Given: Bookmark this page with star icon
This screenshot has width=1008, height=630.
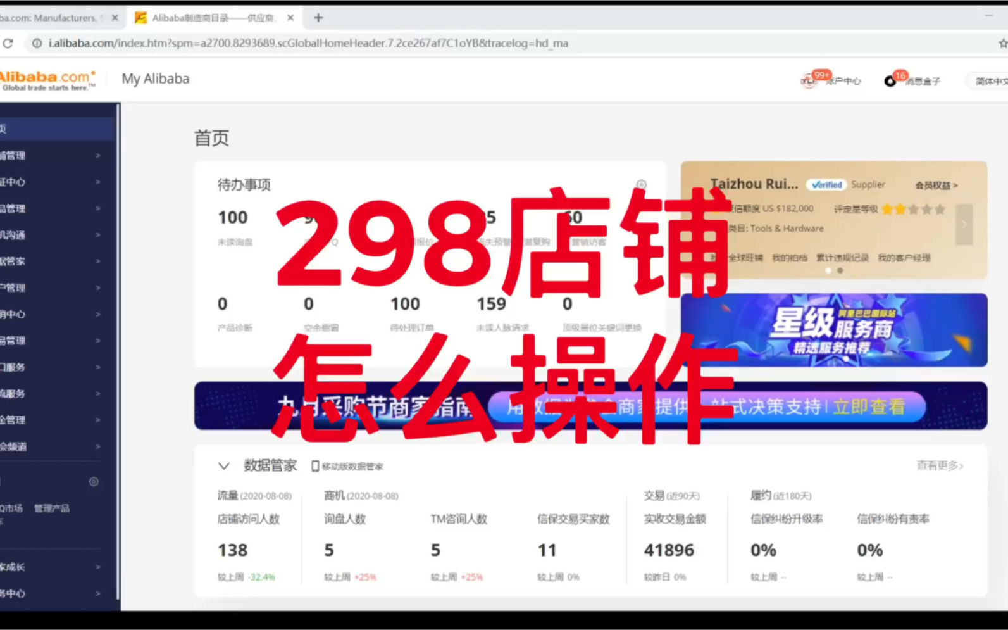Looking at the screenshot, I should [1002, 43].
